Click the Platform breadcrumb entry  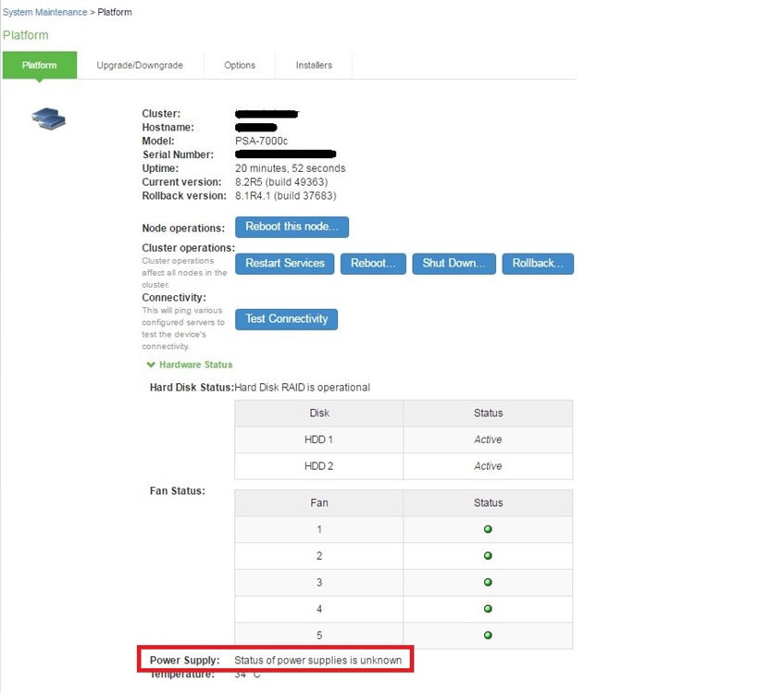pyautogui.click(x=116, y=12)
